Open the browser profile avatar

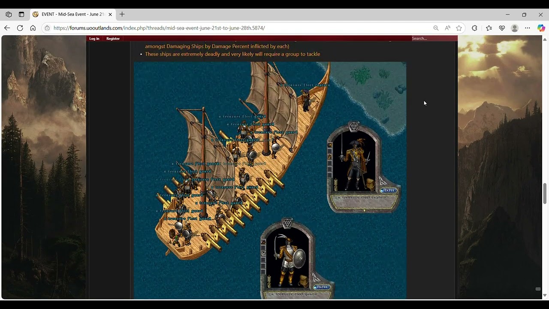coord(515,28)
